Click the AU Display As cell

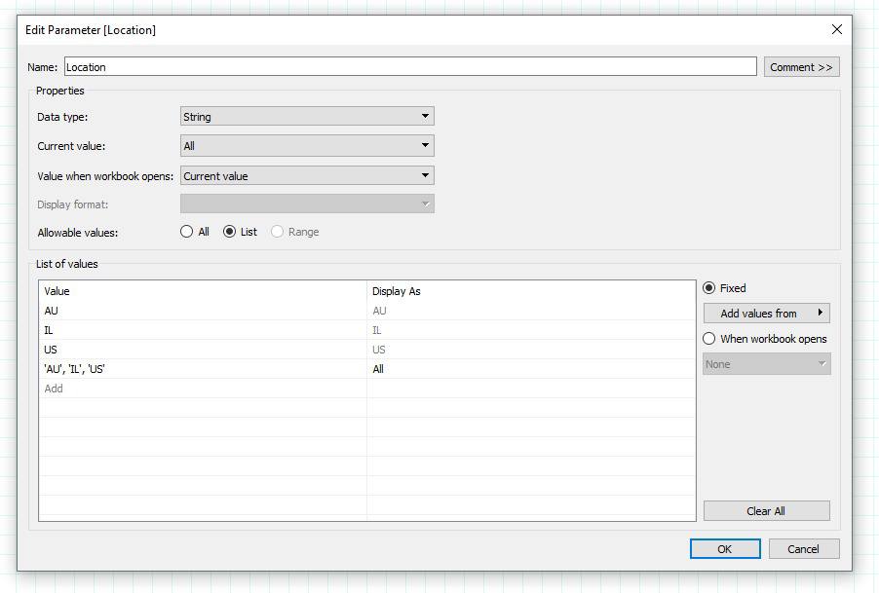531,311
